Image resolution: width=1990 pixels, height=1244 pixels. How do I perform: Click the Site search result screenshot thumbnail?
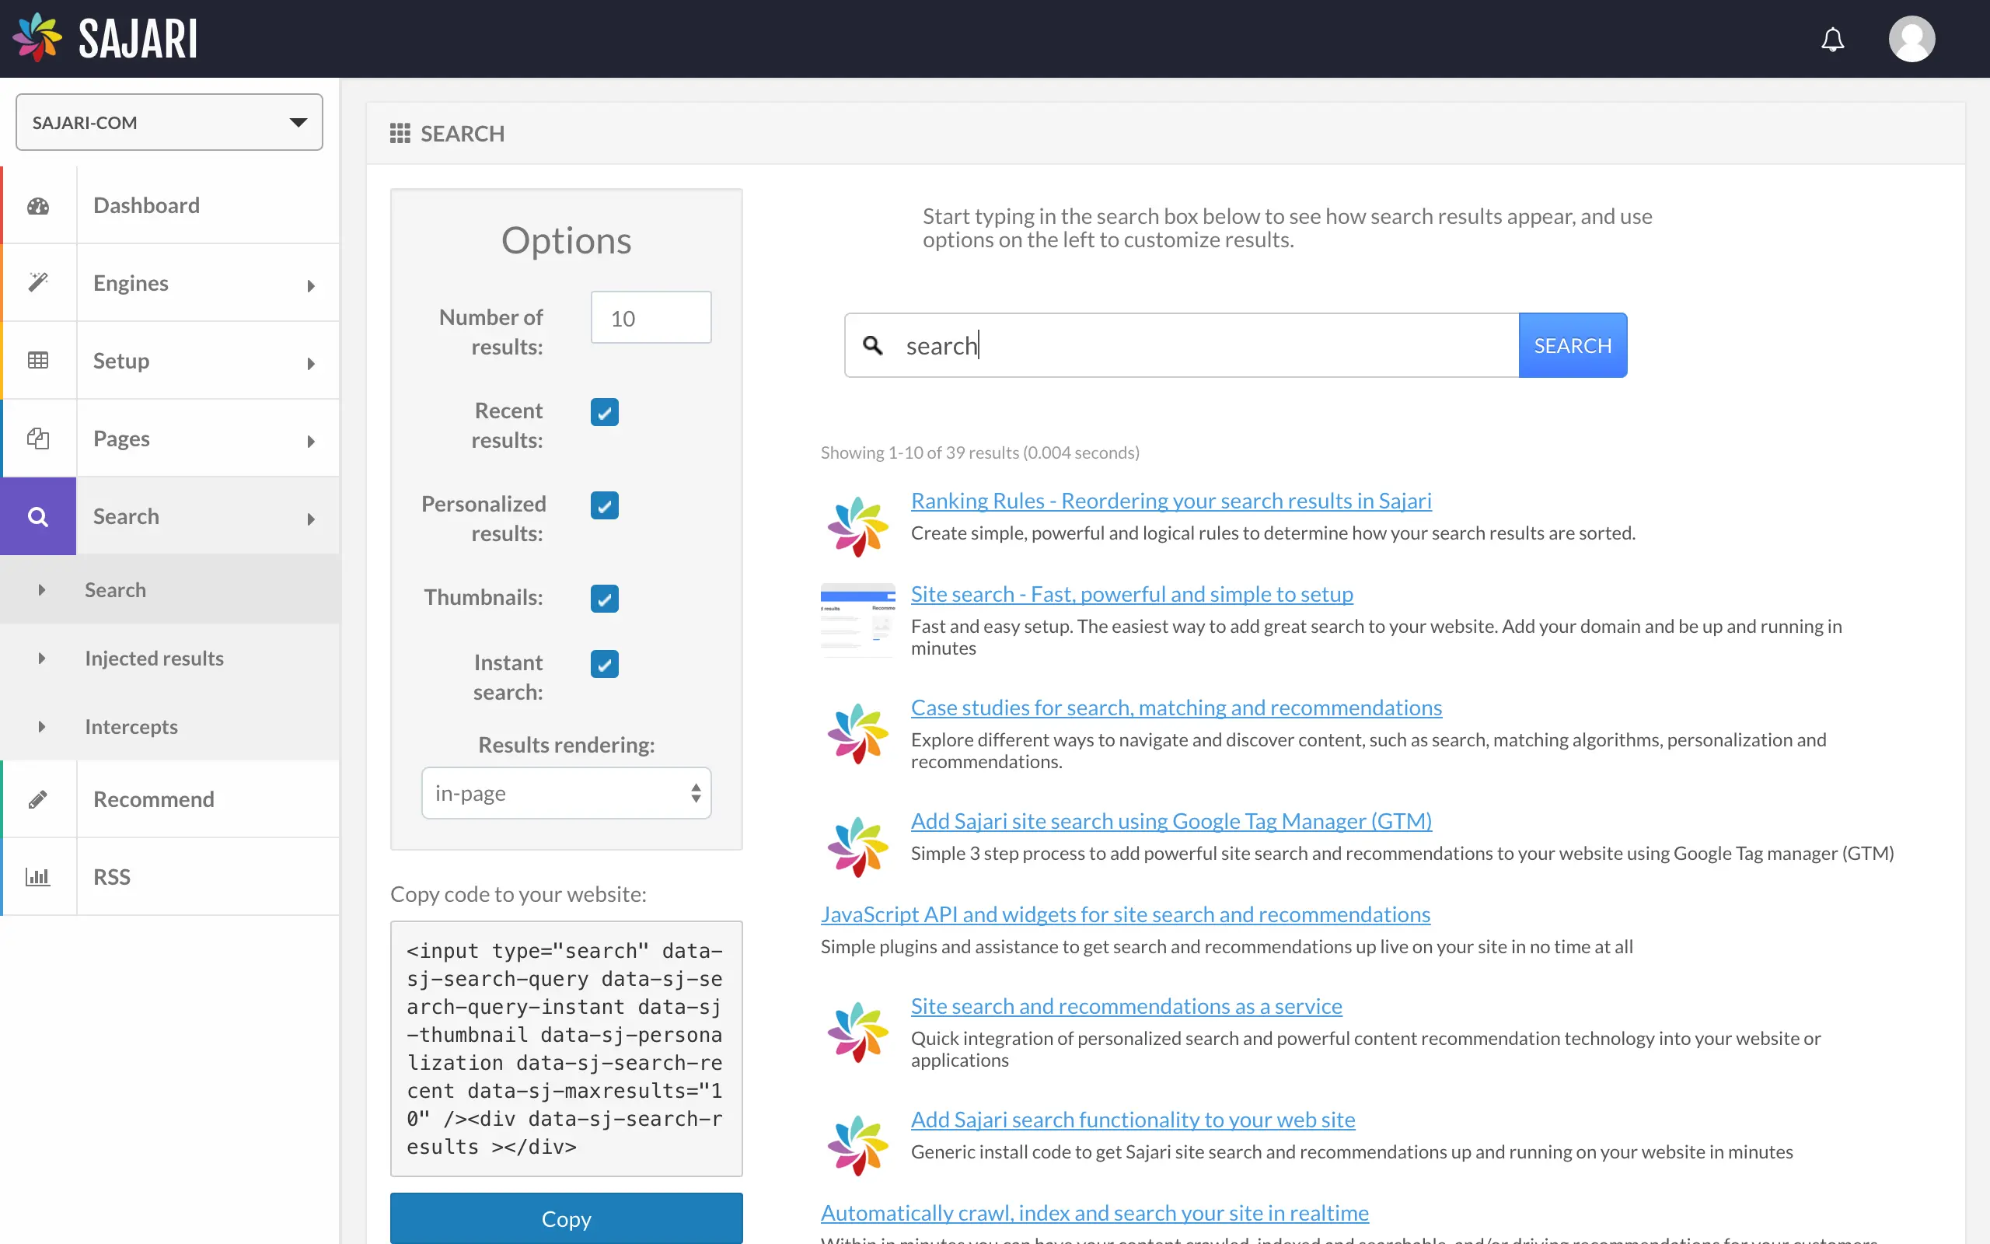[857, 620]
